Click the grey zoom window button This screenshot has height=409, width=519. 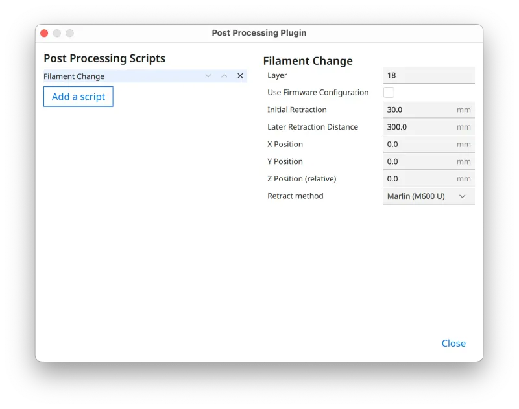tap(70, 33)
